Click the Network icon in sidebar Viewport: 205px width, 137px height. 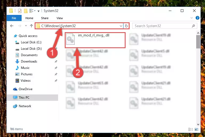click(x=15, y=106)
